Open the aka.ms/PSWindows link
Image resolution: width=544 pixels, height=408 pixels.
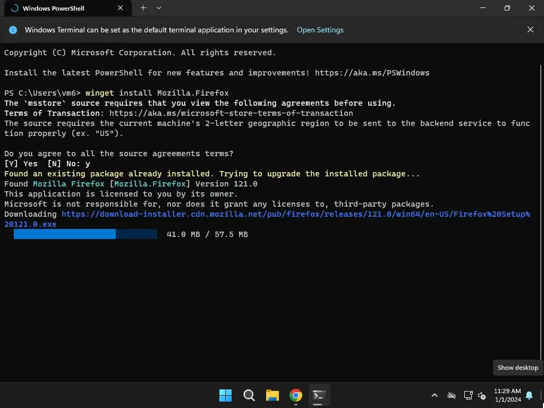coord(372,73)
